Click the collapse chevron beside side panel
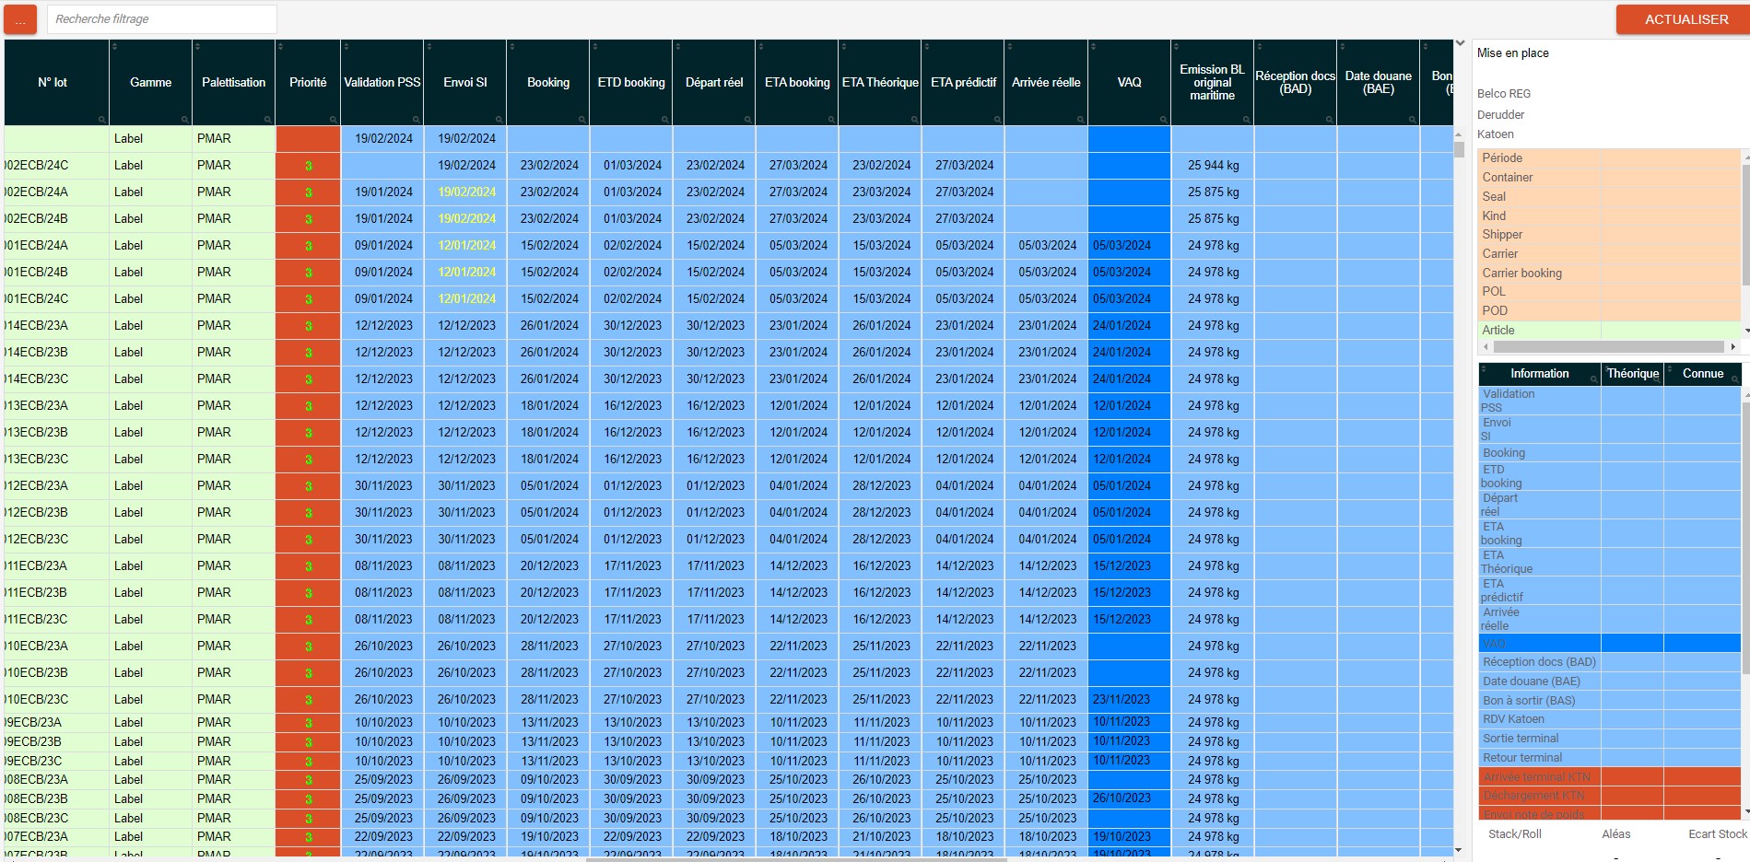Viewport: 1750px width, 862px height. click(x=1460, y=44)
